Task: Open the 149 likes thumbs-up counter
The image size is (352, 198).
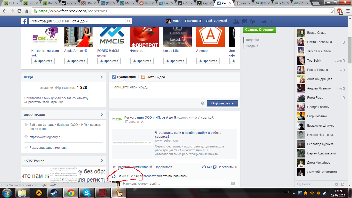Action: (207, 167)
